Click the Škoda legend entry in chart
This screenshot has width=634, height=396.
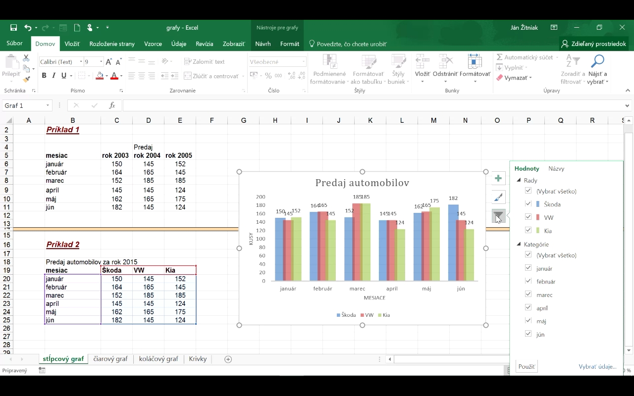click(346, 315)
